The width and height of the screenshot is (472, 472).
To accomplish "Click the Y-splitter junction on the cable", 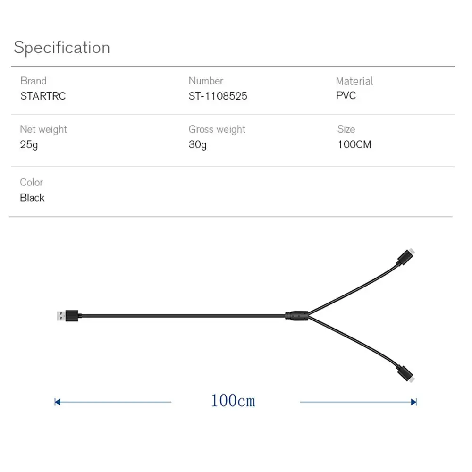I will click(x=297, y=314).
